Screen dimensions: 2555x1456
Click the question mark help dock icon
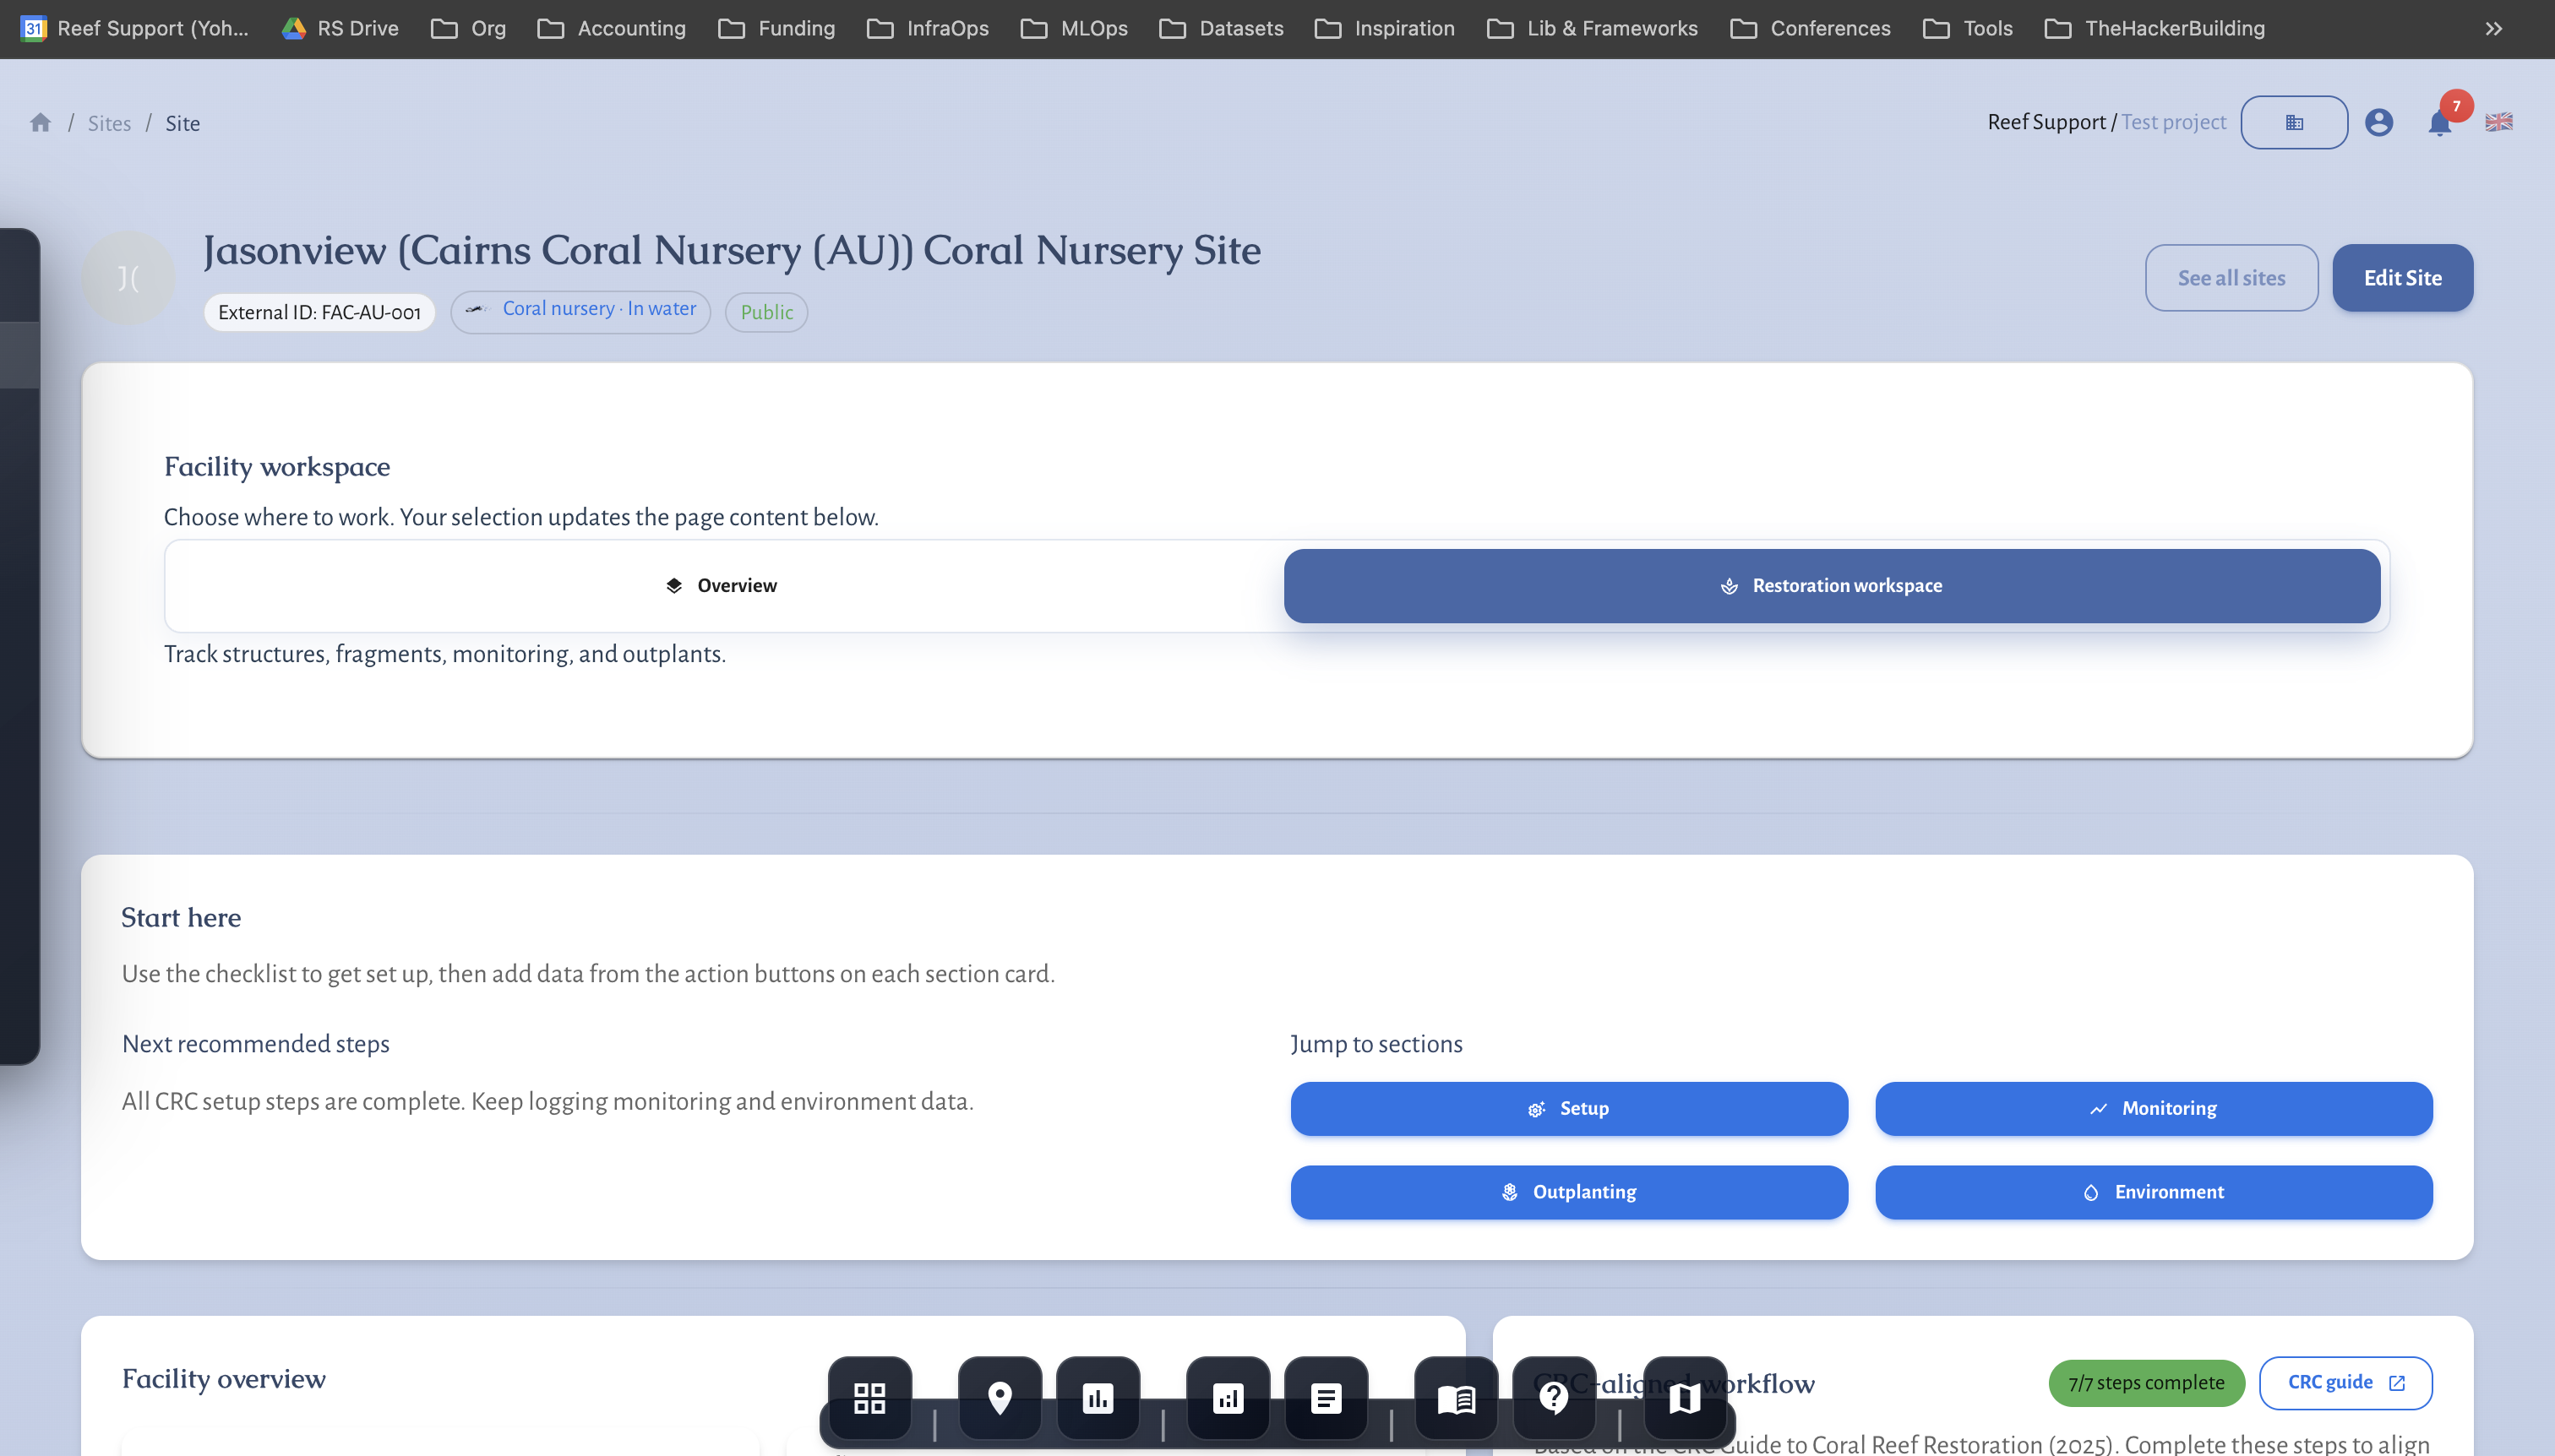pyautogui.click(x=1553, y=1398)
